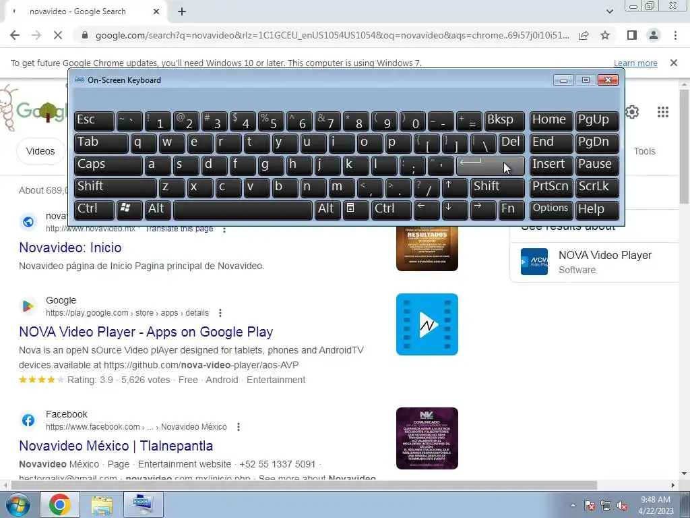
Task: Open Chrome's three-dot menu
Action: pyautogui.click(x=675, y=35)
